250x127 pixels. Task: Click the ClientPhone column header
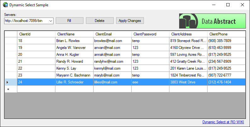click(x=226, y=34)
